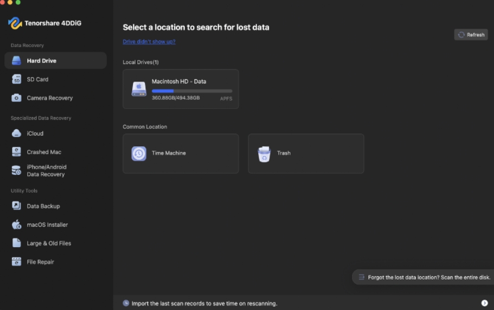494x310 pixels.
Task: Open the iCloud cloud icon
Action: [16, 134]
